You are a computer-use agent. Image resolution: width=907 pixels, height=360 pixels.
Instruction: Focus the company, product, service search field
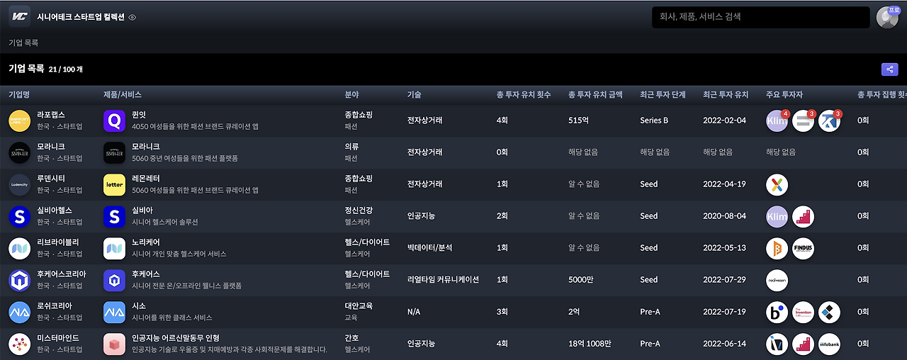point(760,17)
